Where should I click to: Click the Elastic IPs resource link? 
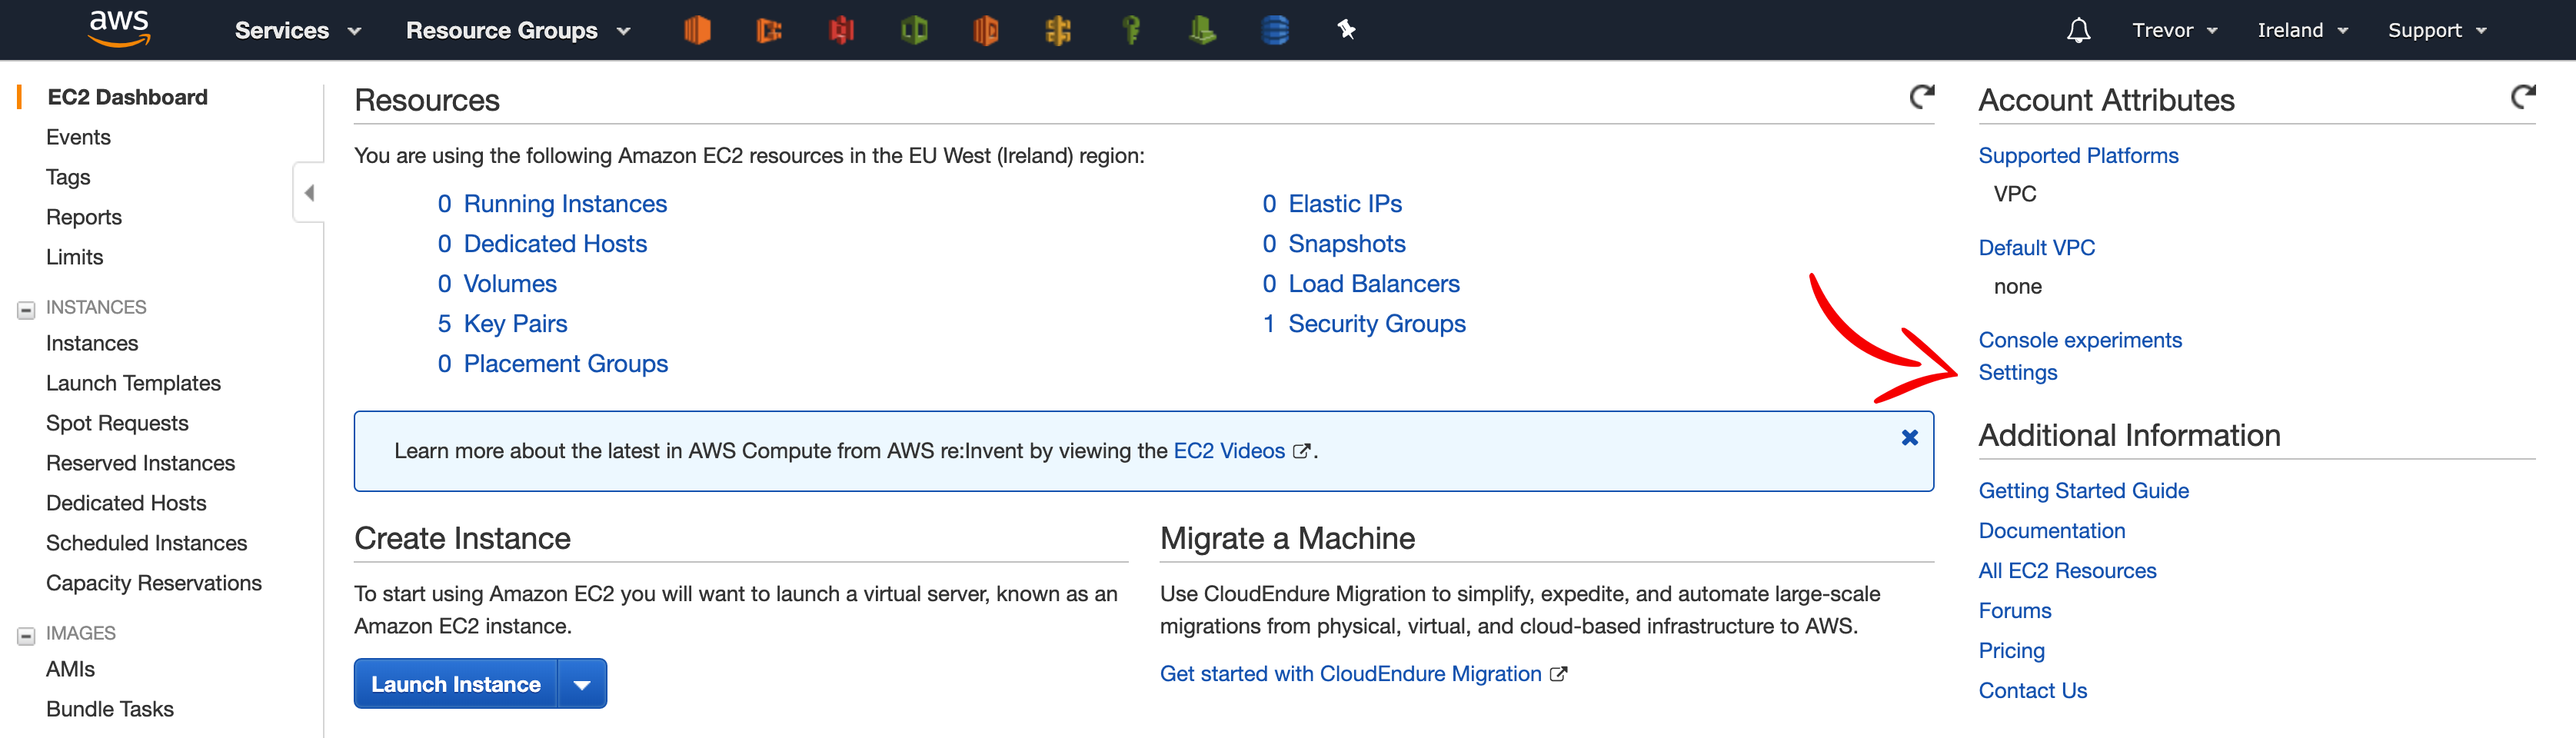tap(1345, 204)
